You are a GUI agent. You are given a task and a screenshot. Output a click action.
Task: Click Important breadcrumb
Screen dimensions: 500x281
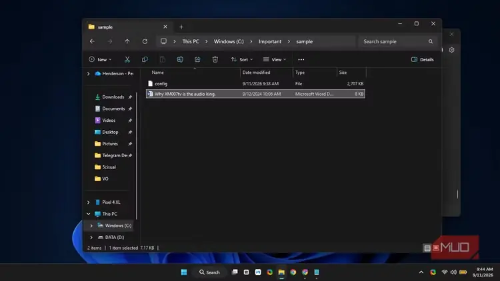point(270,41)
